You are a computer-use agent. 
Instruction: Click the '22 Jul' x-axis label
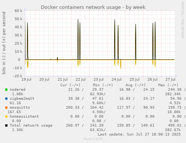[x=80, y=80]
